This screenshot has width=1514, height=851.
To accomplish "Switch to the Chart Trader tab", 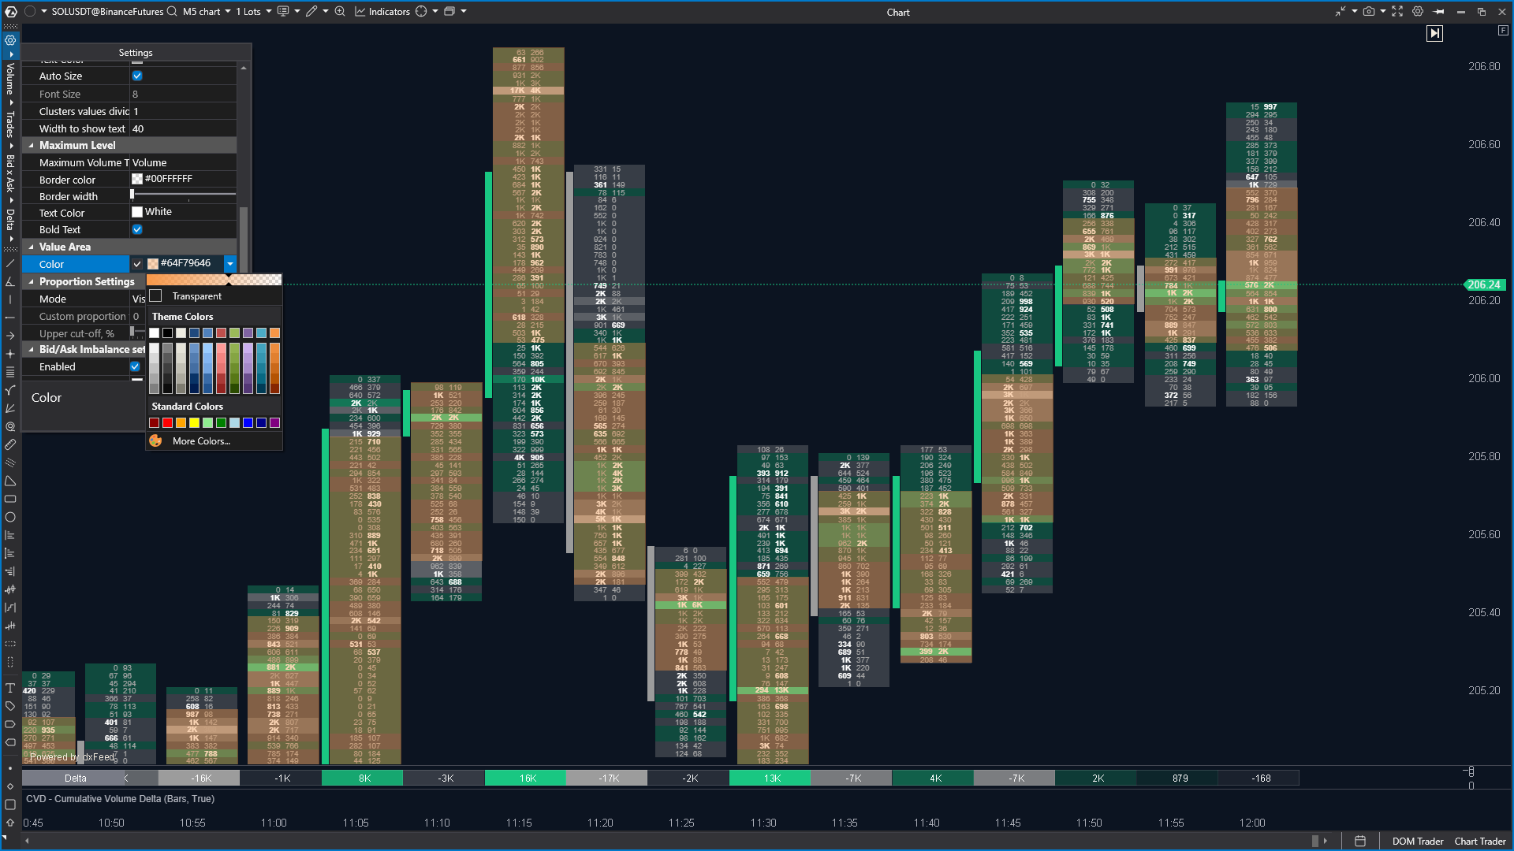I will (x=1479, y=842).
